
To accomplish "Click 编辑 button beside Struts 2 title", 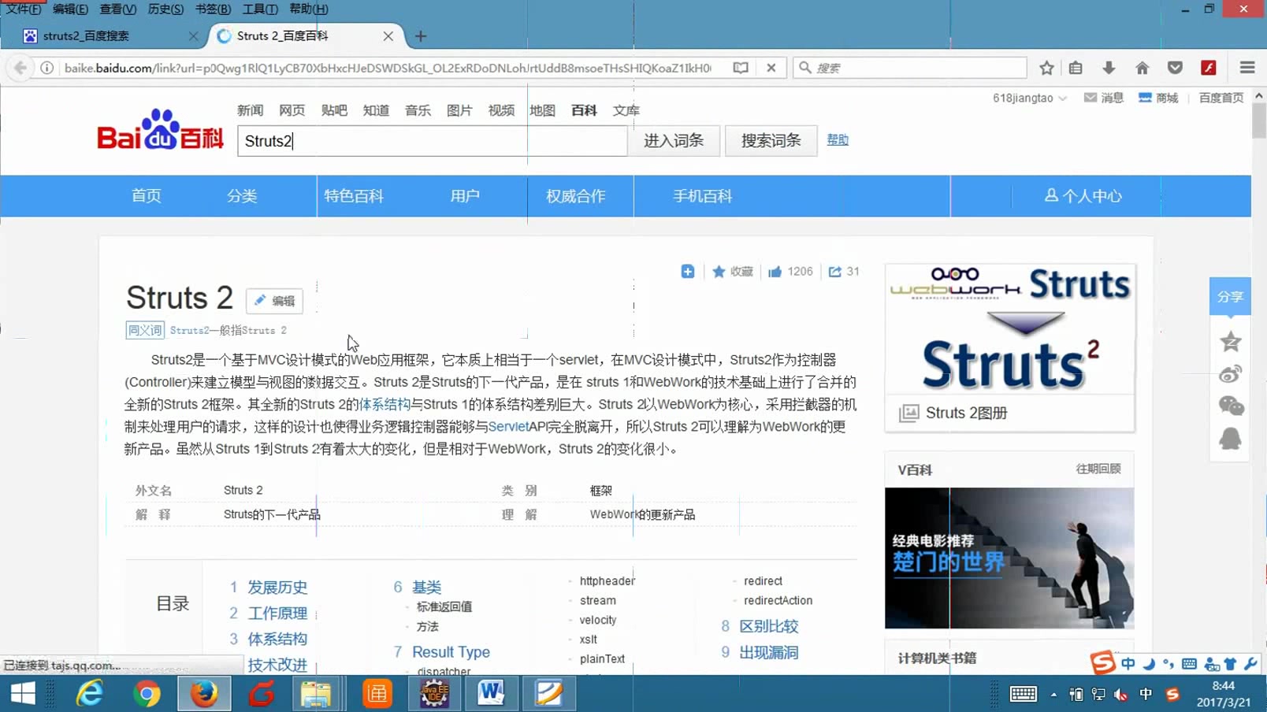I will [x=274, y=301].
